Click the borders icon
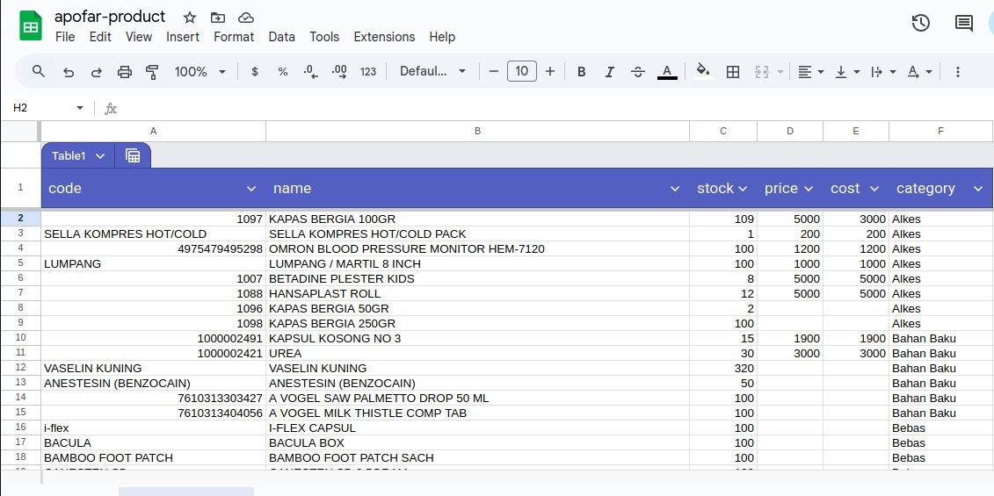This screenshot has height=496, width=994. click(732, 72)
